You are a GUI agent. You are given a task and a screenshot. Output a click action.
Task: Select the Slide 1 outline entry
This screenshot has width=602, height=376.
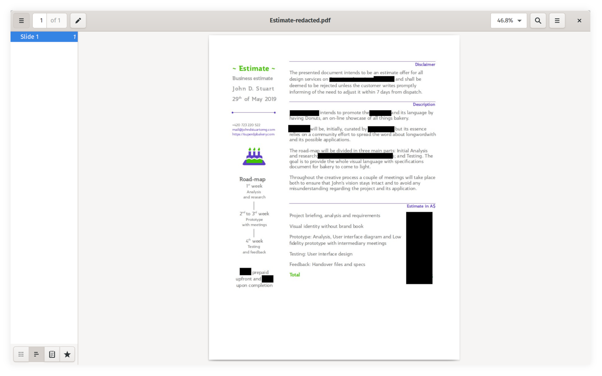click(x=44, y=37)
